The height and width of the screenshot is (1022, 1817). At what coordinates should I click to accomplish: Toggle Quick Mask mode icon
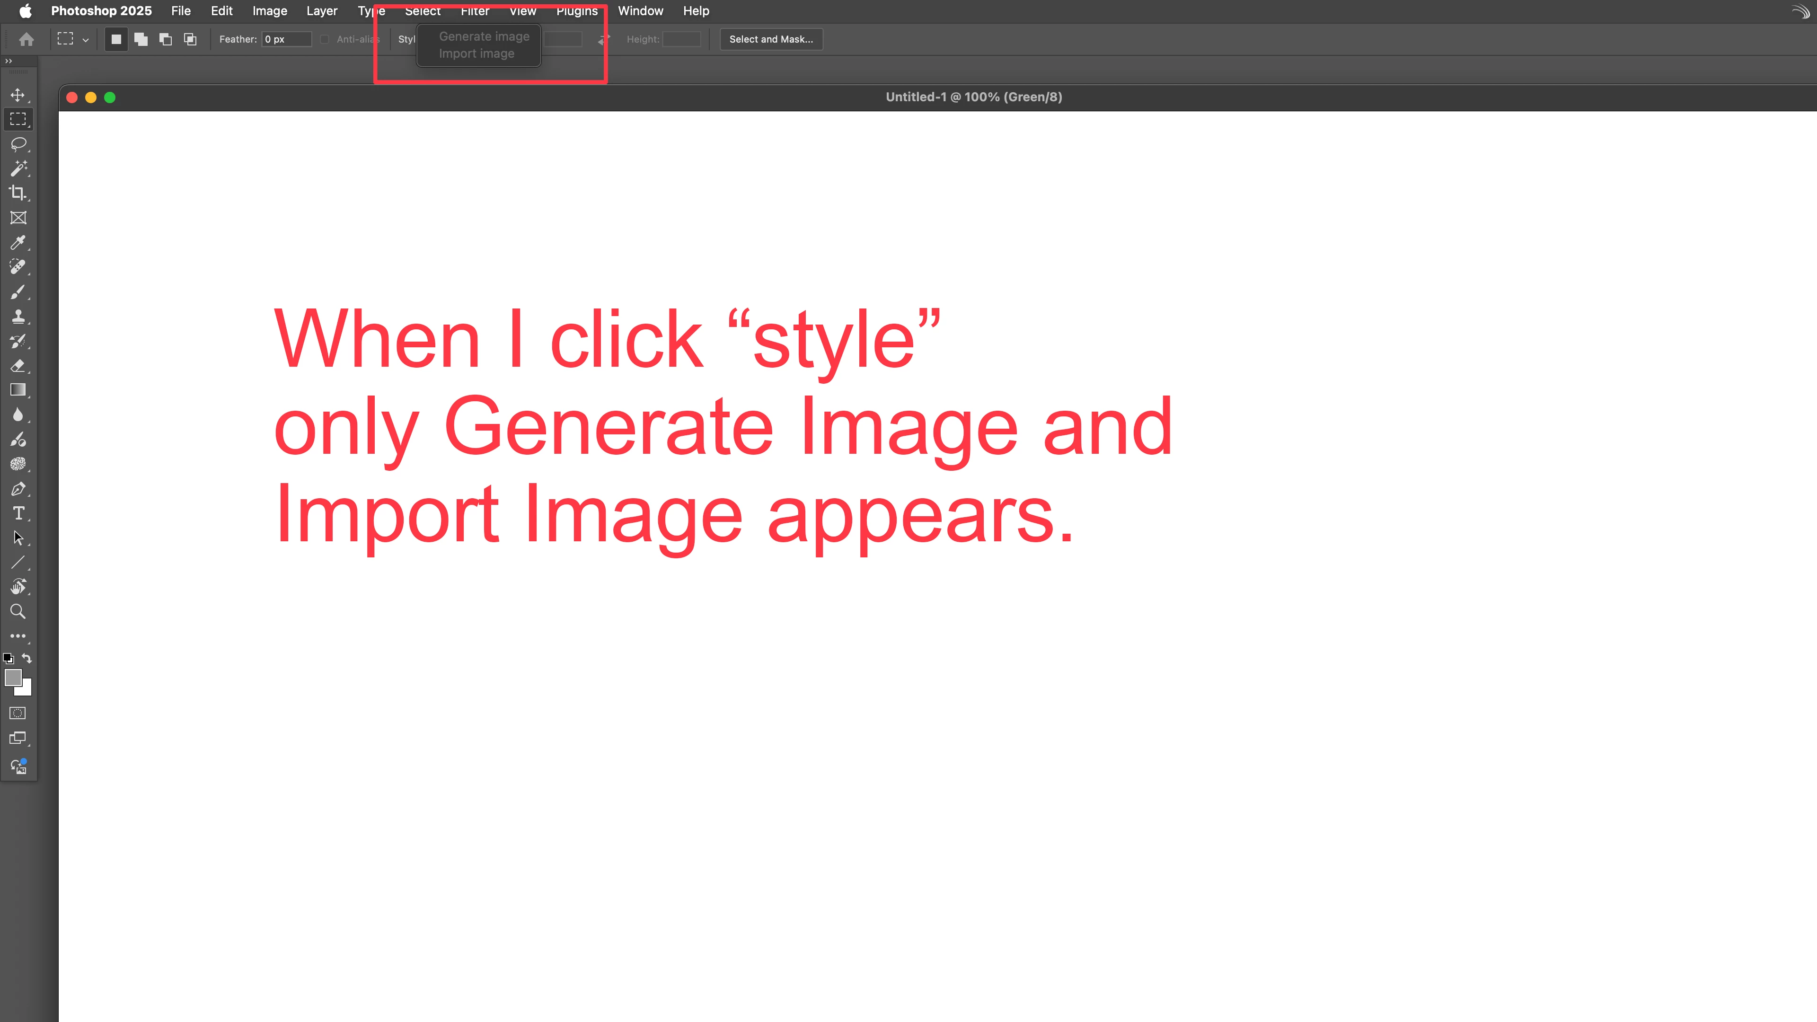click(x=18, y=713)
